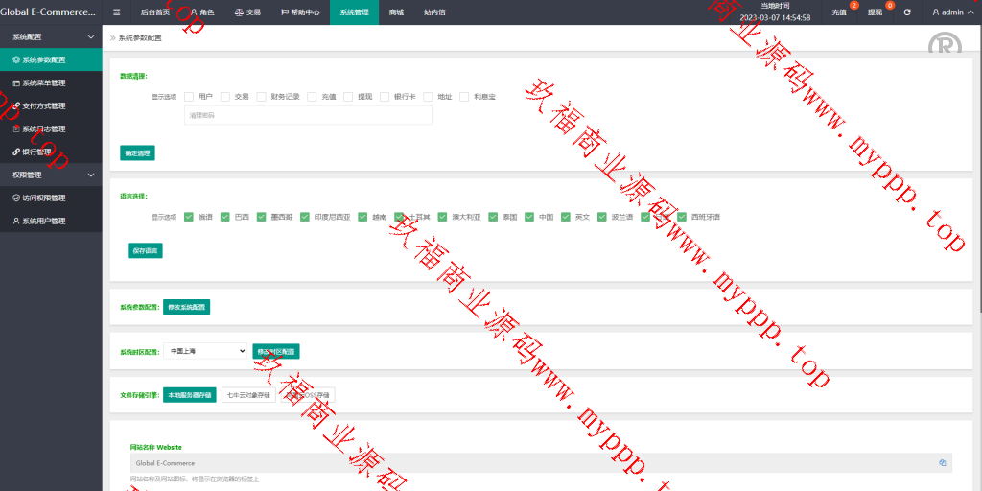The width and height of the screenshot is (982, 491).
Task: Click the hamburger menu collapse icon
Action: [x=116, y=12]
